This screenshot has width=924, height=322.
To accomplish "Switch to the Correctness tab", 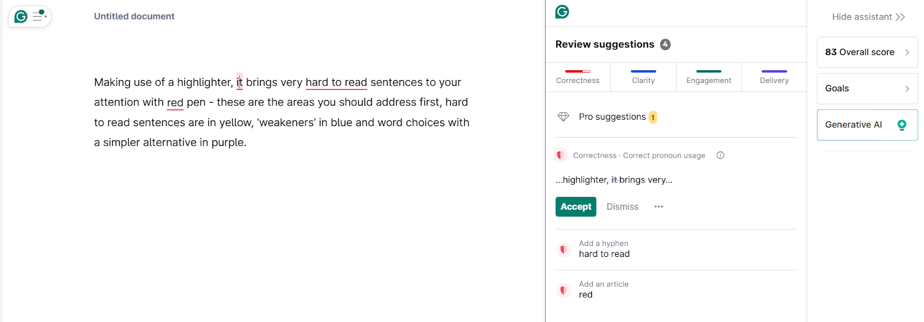I will [578, 77].
